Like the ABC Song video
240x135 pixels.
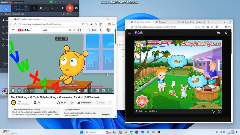[61, 103]
